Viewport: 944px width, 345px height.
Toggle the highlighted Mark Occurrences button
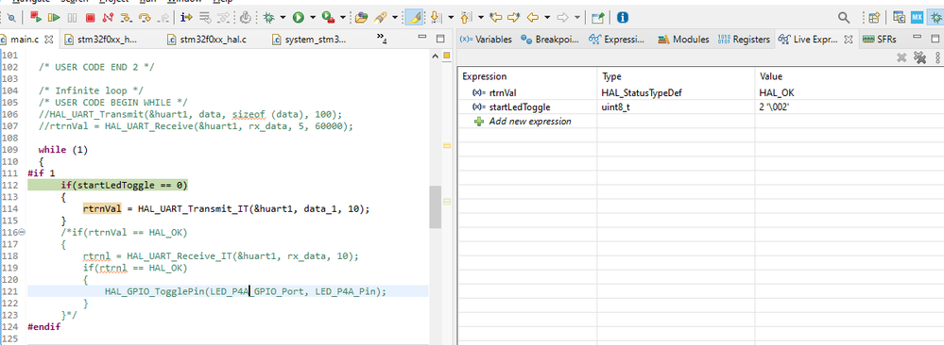(x=414, y=17)
